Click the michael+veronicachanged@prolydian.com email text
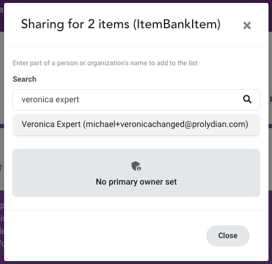 pyautogui.click(x=166, y=125)
